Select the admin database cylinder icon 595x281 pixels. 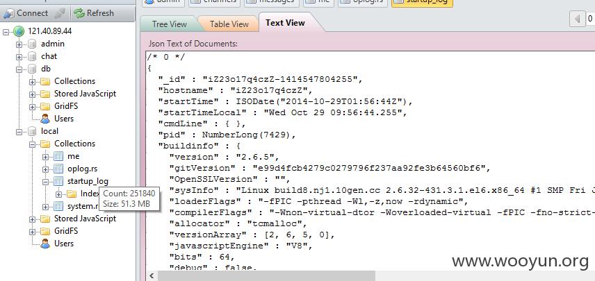point(32,44)
